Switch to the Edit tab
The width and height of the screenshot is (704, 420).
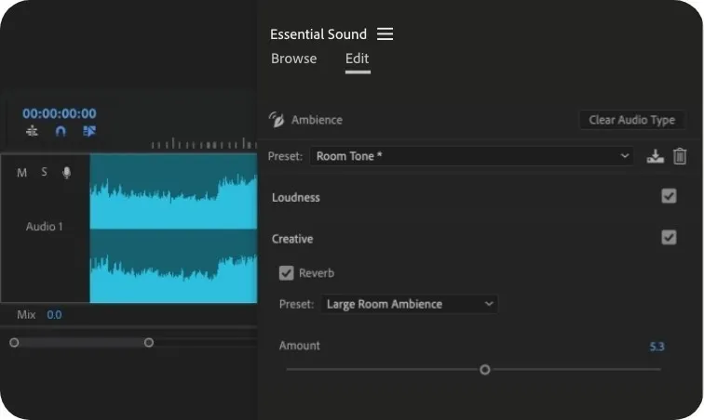click(358, 59)
